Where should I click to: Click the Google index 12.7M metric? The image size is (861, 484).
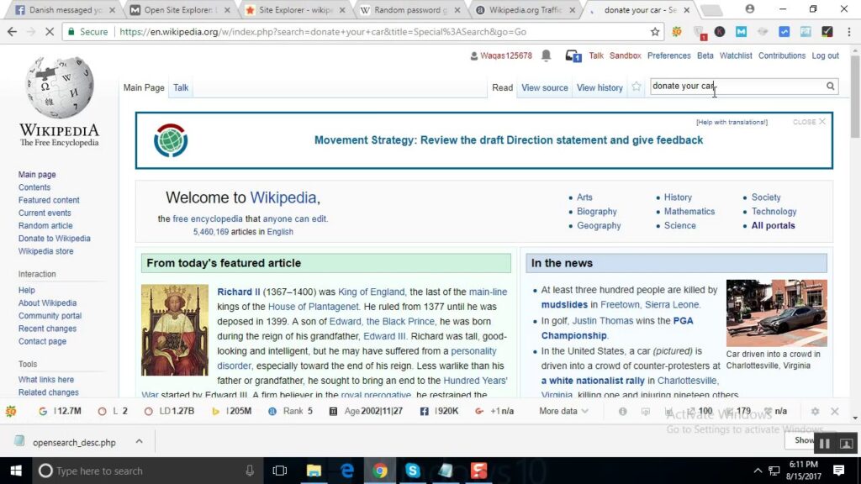[60, 411]
